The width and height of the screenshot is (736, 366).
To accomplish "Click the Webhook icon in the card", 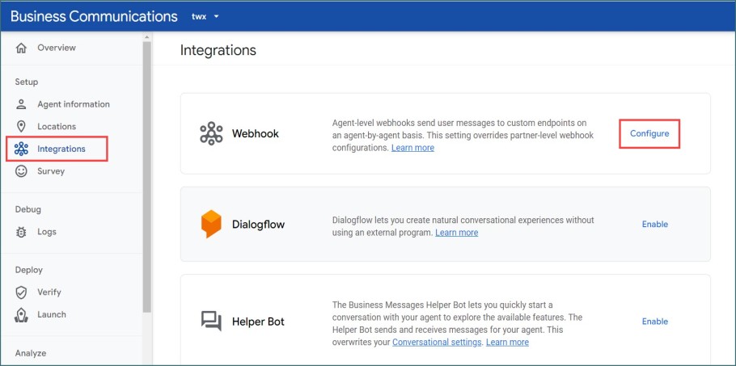I will (211, 133).
